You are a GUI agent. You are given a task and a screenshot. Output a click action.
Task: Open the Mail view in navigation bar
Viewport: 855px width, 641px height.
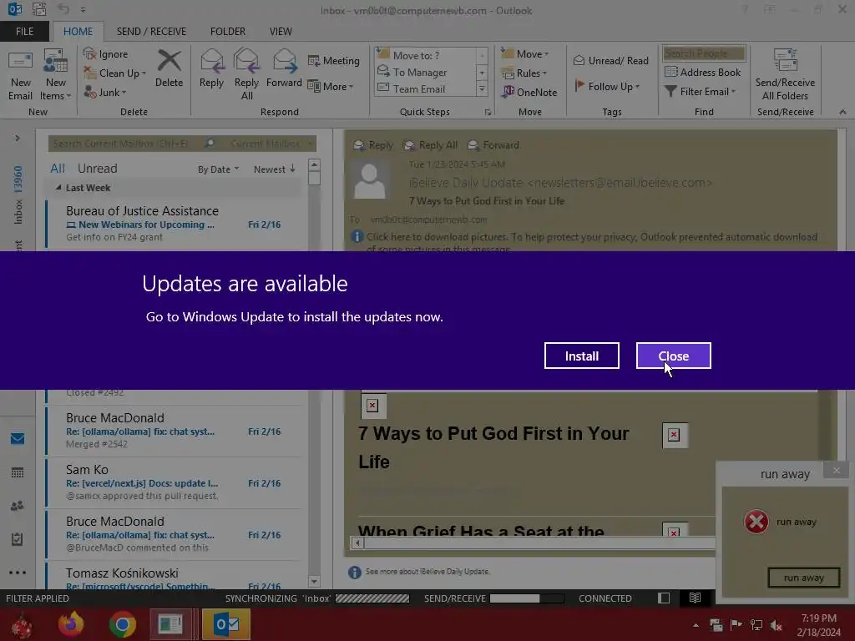click(18, 438)
